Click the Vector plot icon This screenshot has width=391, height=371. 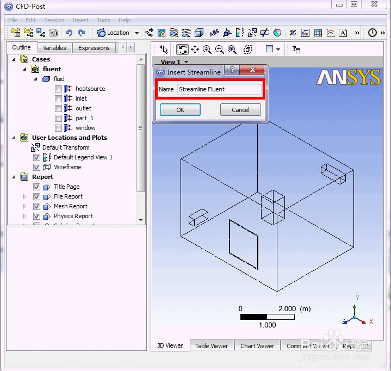(149, 33)
